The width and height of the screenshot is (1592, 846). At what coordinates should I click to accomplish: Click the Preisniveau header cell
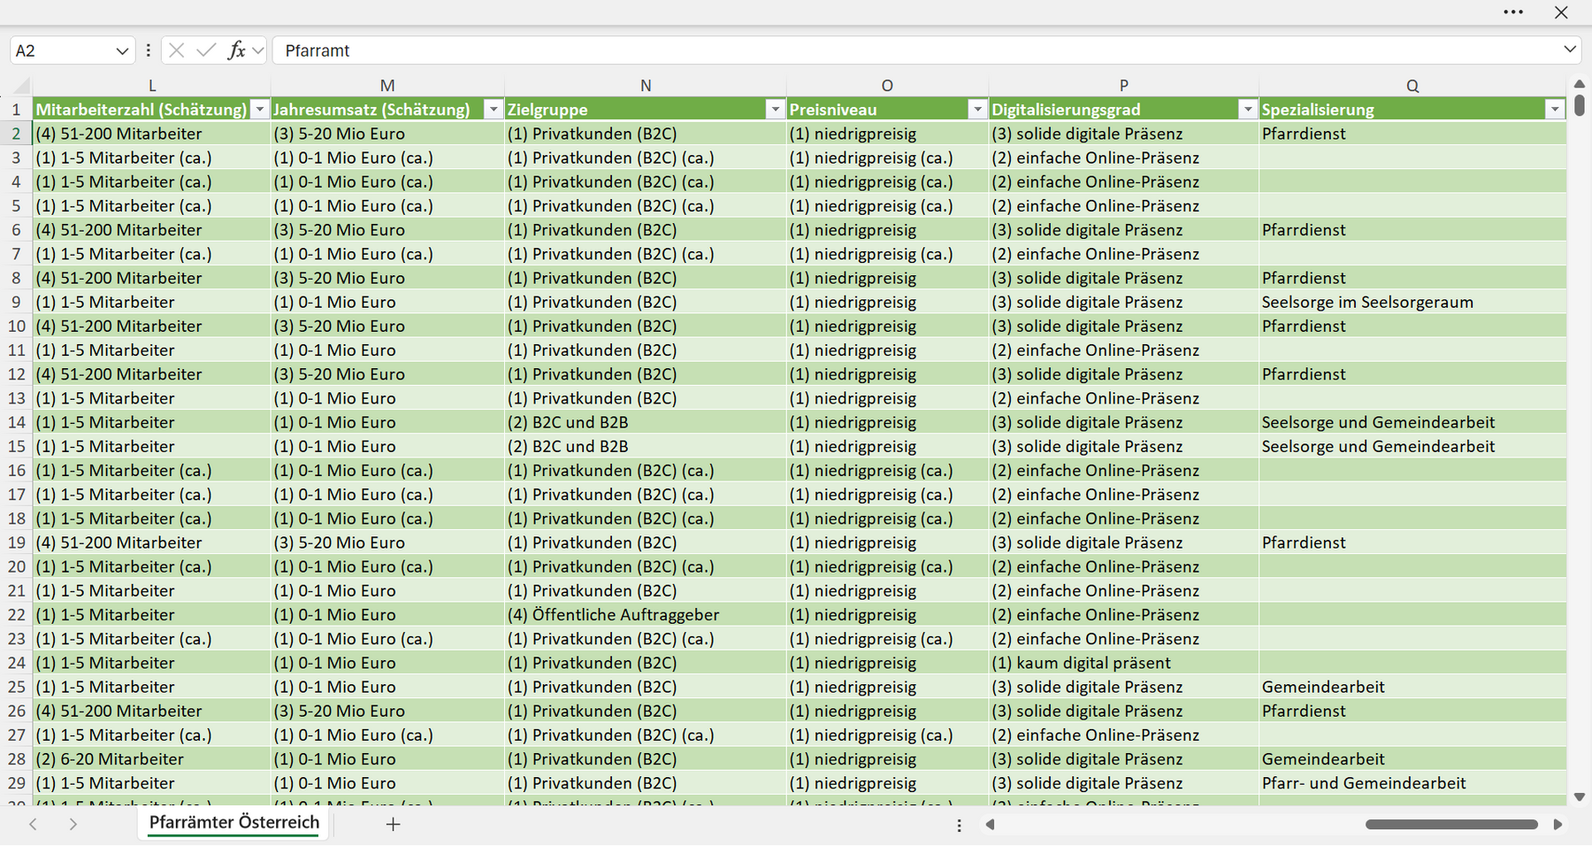point(887,110)
